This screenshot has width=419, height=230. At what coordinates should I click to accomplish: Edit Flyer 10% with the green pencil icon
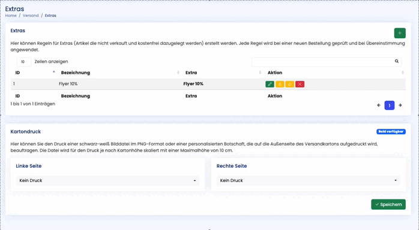[x=270, y=84]
